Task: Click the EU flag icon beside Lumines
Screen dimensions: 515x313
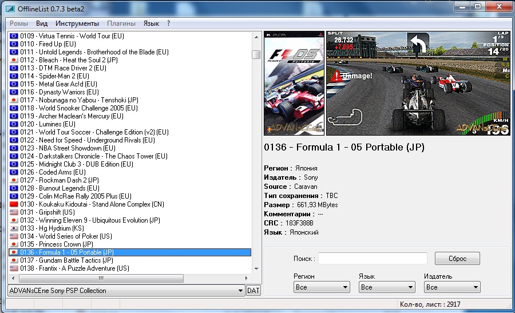Action: (14, 124)
